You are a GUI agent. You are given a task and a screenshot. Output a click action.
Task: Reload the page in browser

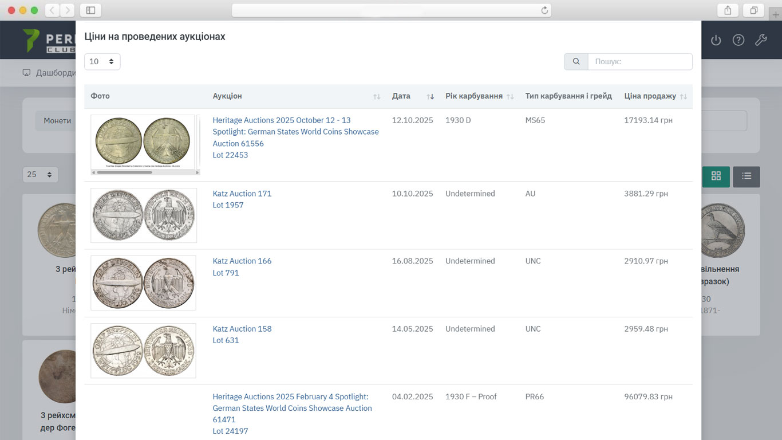click(544, 10)
